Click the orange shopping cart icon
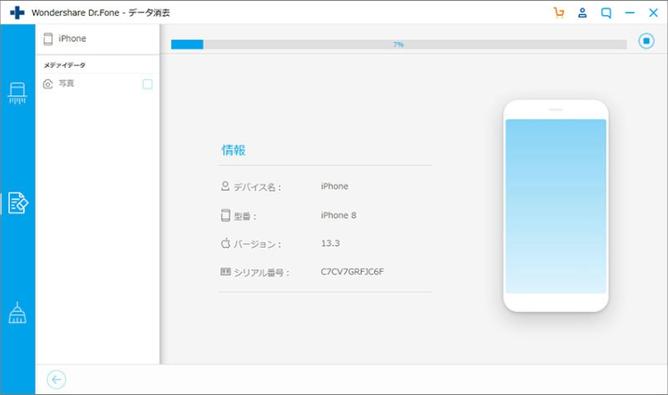668x395 pixels. click(x=558, y=12)
